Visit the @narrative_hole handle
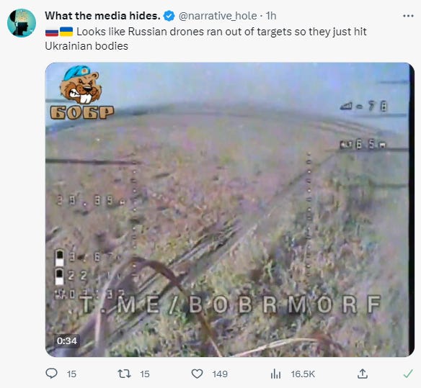This screenshot has width=421, height=388. 218,16
